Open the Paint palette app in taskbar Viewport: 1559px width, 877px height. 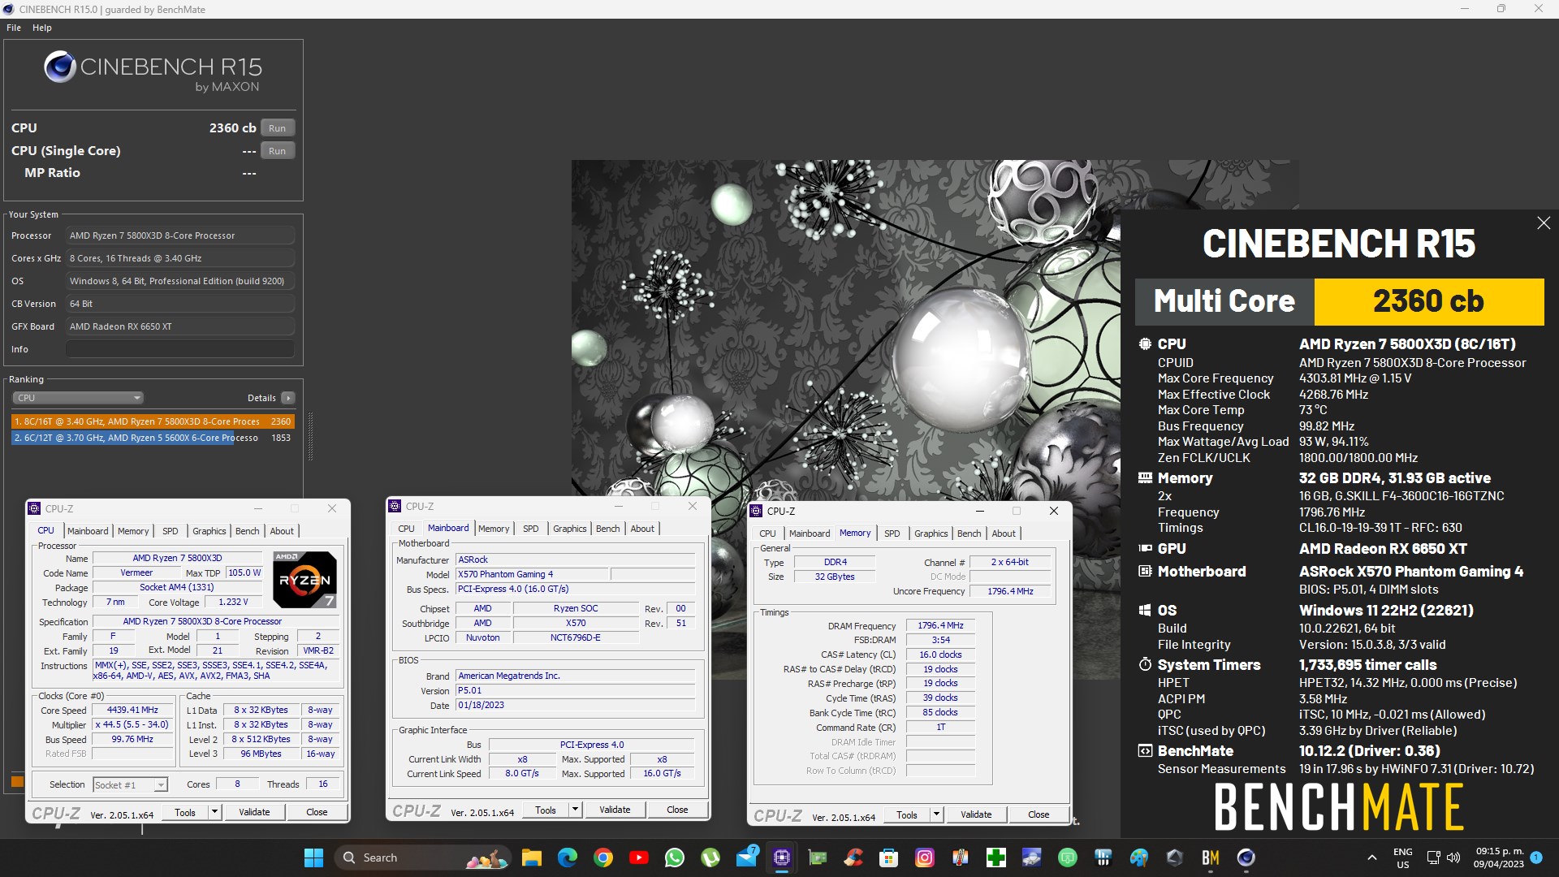[x=1139, y=858]
